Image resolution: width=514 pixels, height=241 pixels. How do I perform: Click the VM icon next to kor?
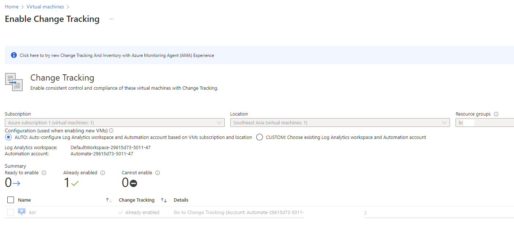pyautogui.click(x=22, y=212)
